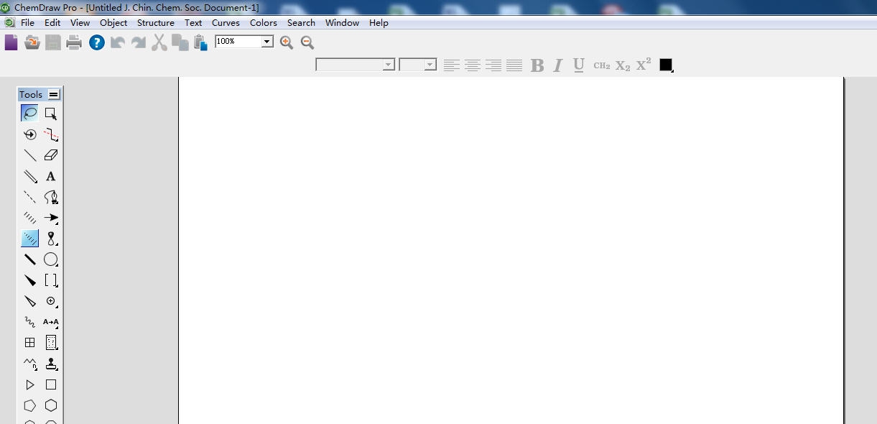Toggle Italic text formatting

pos(557,65)
